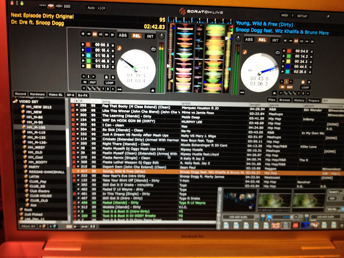This screenshot has width=344, height=258.
Task: Rewind the left deck track
Action: pos(89,34)
